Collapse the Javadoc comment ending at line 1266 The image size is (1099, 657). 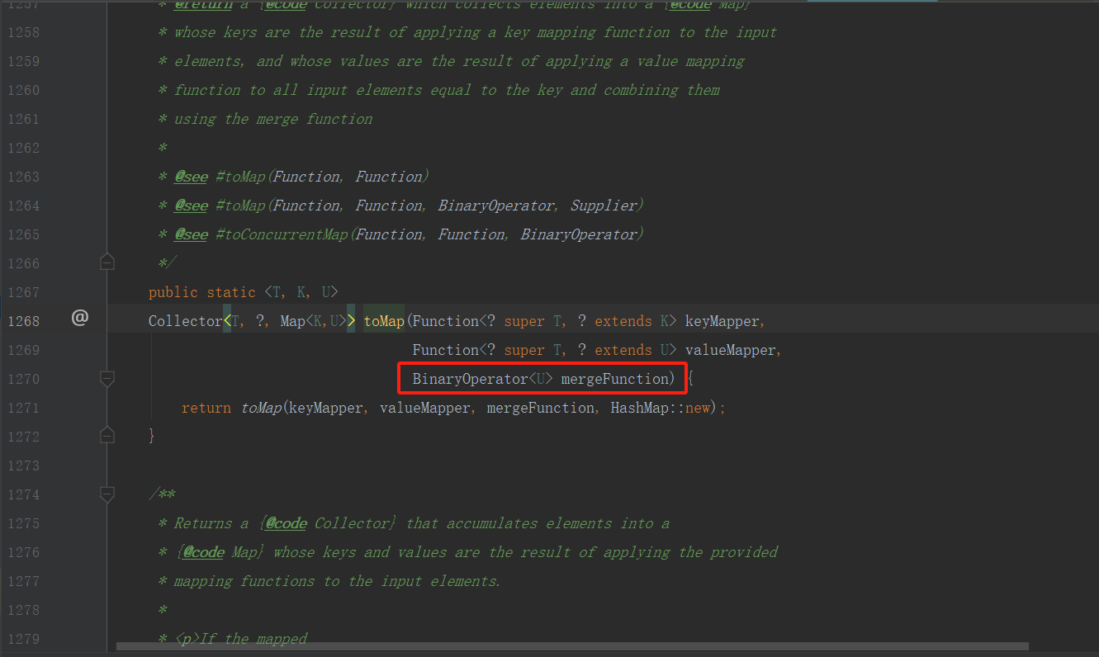pos(107,262)
